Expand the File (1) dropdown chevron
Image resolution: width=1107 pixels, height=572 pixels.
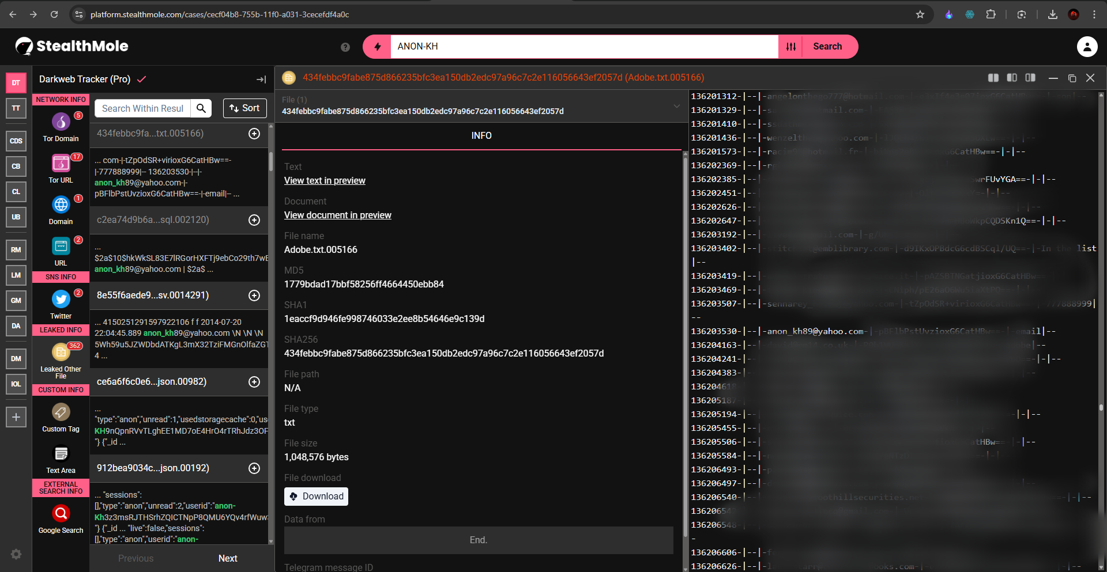pyautogui.click(x=677, y=106)
